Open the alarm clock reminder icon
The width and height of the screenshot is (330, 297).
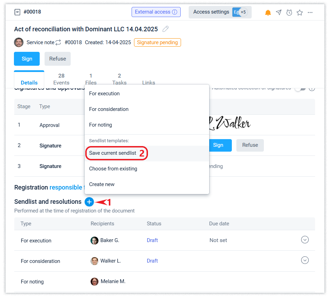pyautogui.click(x=289, y=13)
